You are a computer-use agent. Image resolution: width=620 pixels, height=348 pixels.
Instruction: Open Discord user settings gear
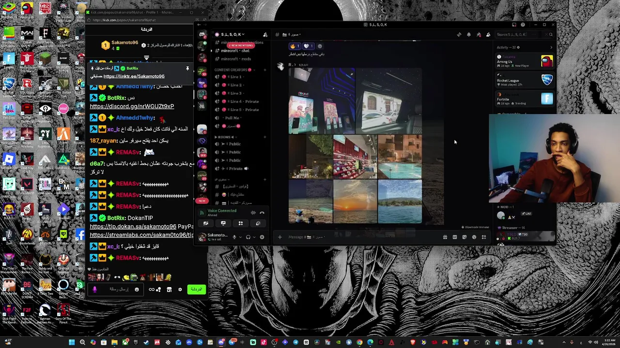point(262,237)
